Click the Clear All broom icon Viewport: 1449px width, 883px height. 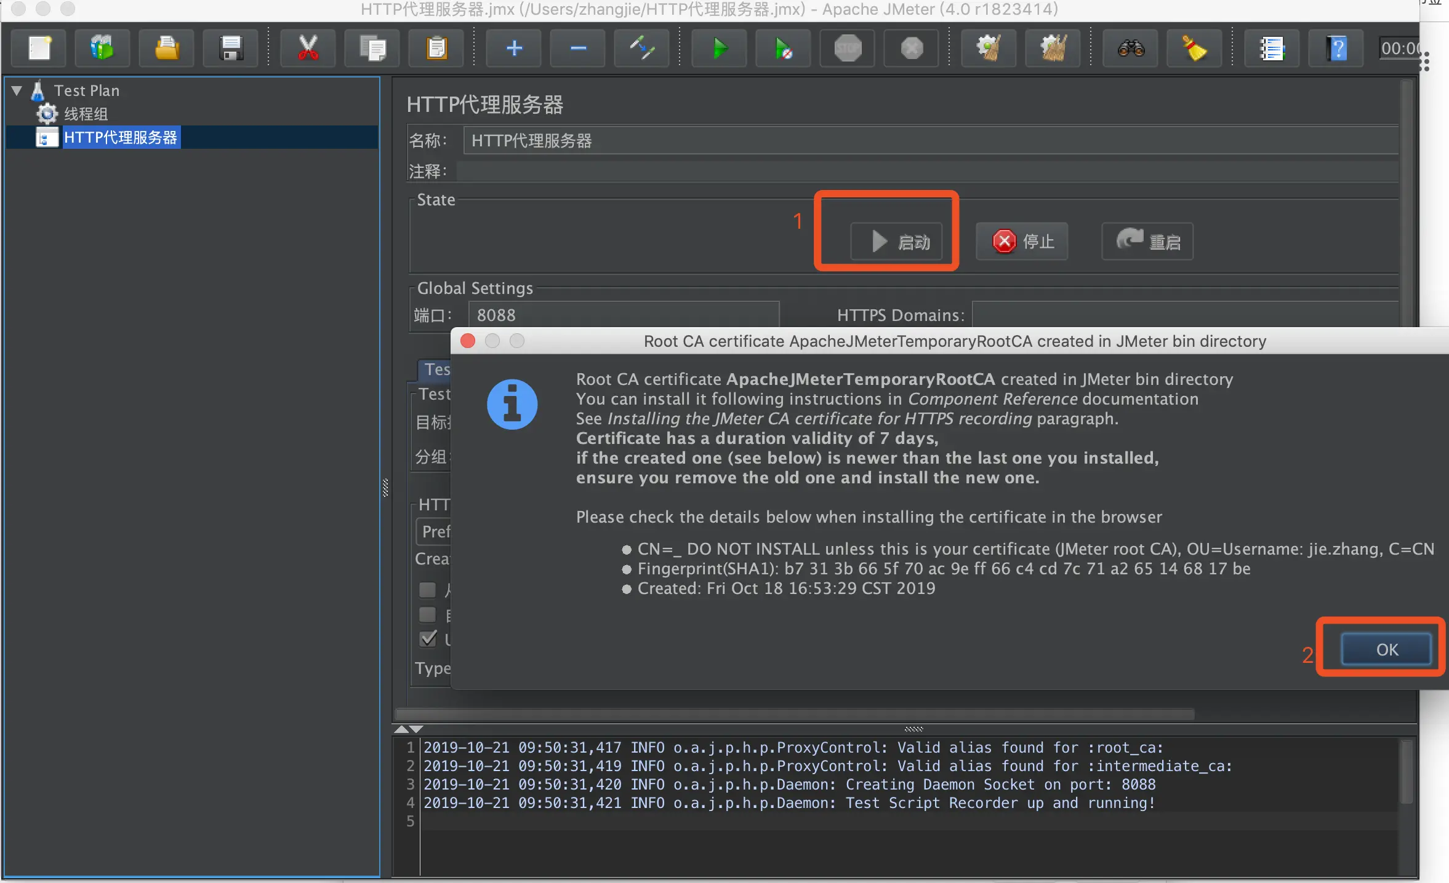1053,48
